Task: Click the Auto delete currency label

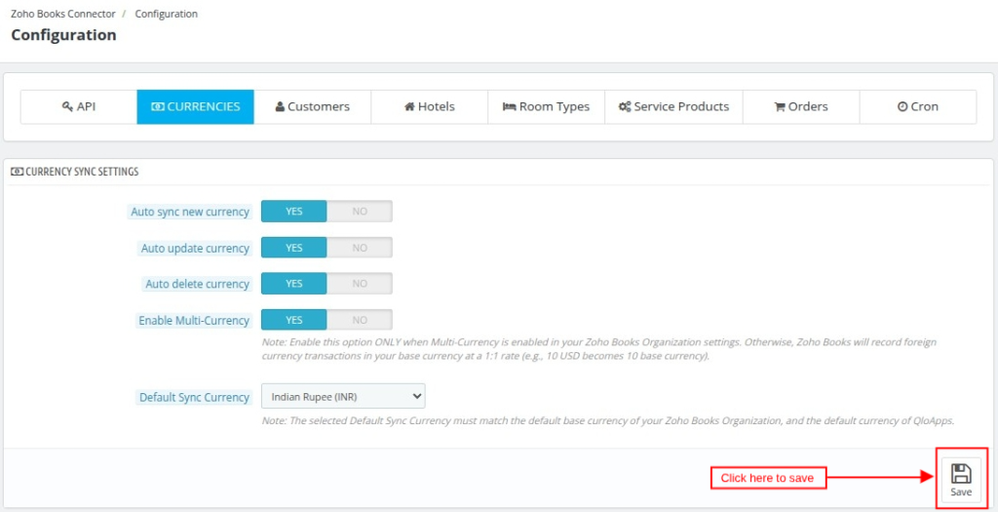Action: 197,284
